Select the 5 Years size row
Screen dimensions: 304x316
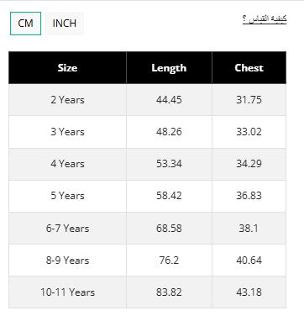click(x=147, y=196)
